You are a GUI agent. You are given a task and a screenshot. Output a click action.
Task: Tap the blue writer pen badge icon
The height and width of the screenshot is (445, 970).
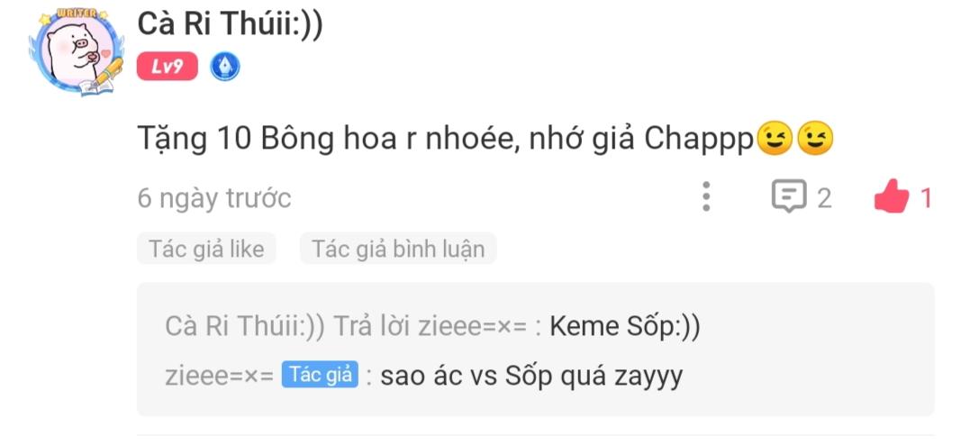(225, 67)
